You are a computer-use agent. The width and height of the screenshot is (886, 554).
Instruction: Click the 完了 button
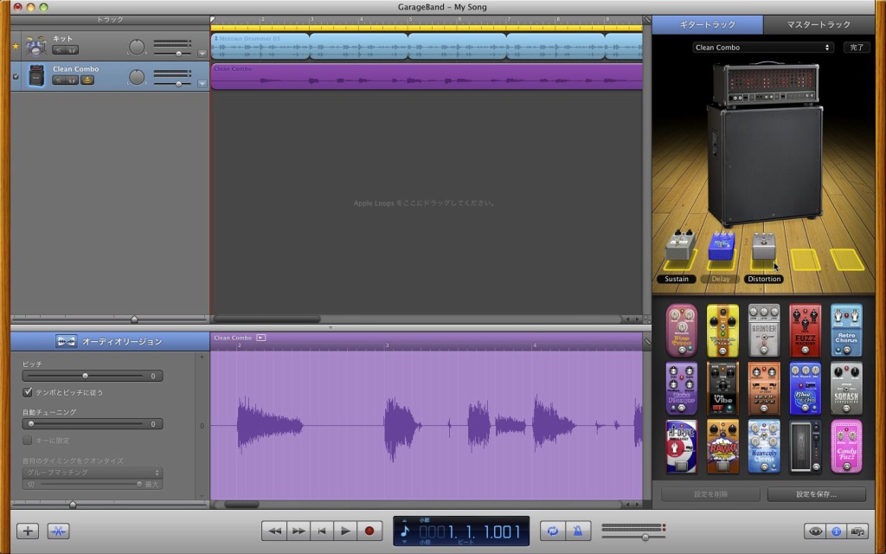857,48
